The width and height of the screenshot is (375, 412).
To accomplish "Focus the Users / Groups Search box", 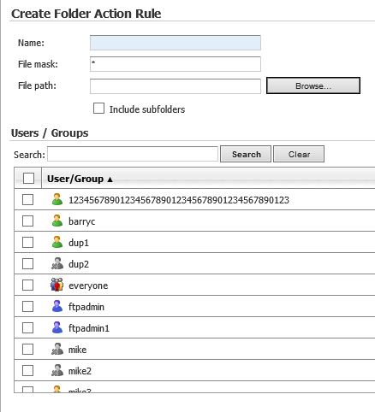I will tap(133, 154).
